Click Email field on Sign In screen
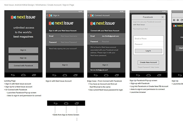The height and width of the screenshot is (121, 183). (65, 36)
